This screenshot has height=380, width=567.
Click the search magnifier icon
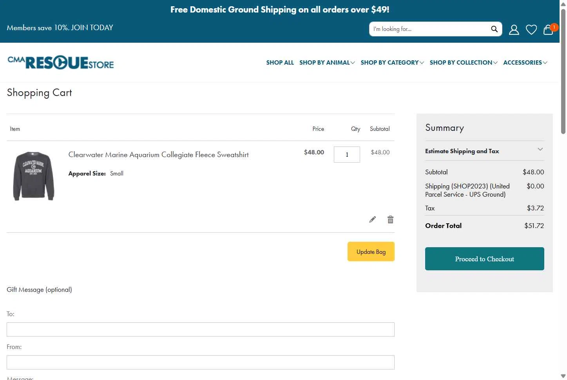click(494, 29)
